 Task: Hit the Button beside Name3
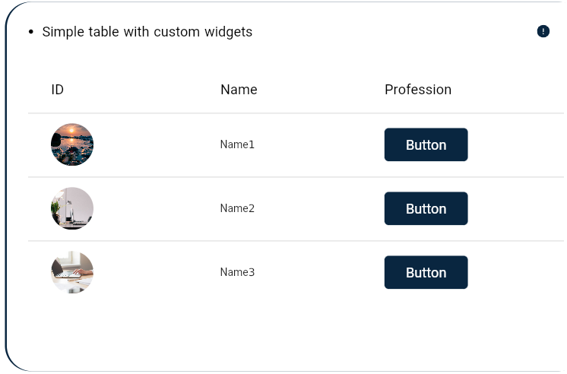[426, 272]
